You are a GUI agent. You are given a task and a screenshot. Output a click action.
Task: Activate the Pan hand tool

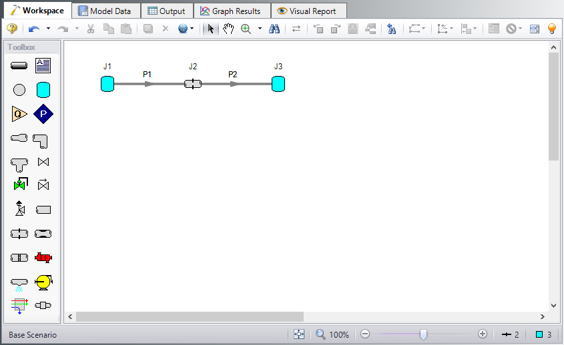[x=228, y=29]
